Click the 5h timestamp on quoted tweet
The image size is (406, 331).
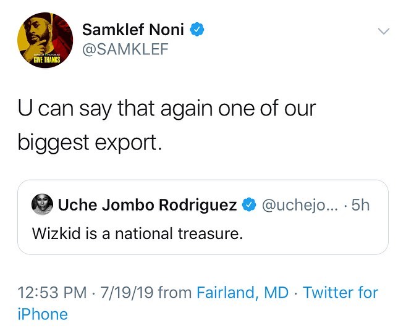coord(360,205)
